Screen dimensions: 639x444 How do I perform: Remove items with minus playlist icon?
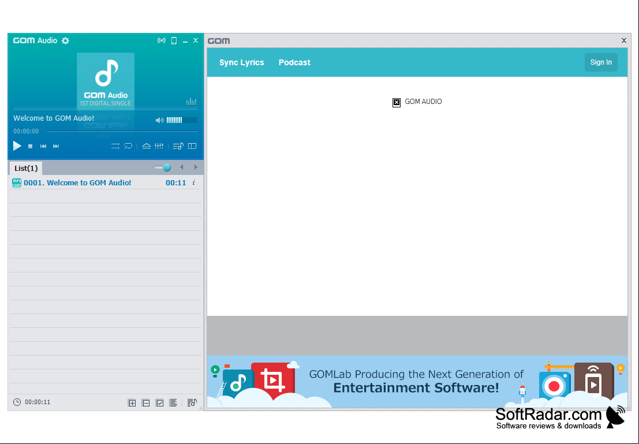(x=145, y=403)
